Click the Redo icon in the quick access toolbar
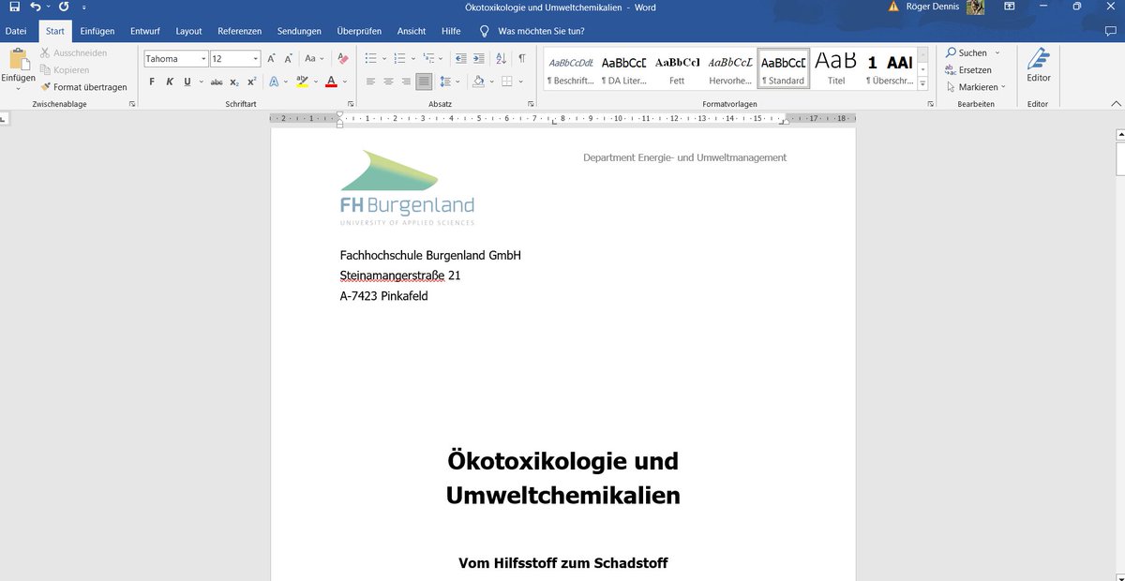The height and width of the screenshot is (581, 1125). pos(64,7)
